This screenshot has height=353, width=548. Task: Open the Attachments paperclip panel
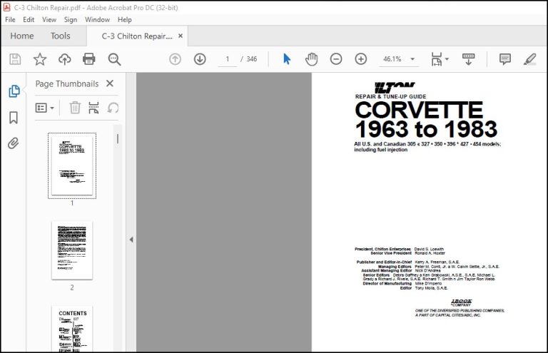(x=14, y=143)
